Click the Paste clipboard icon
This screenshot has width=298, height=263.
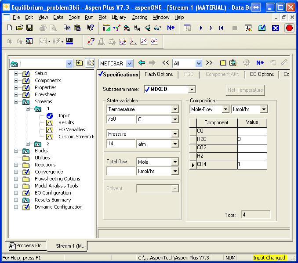[77, 28]
